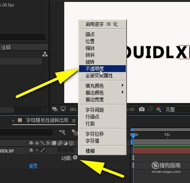This screenshot has width=190, height=183.
Task: Select 描边宽度 menu item
Action: coord(102,100)
